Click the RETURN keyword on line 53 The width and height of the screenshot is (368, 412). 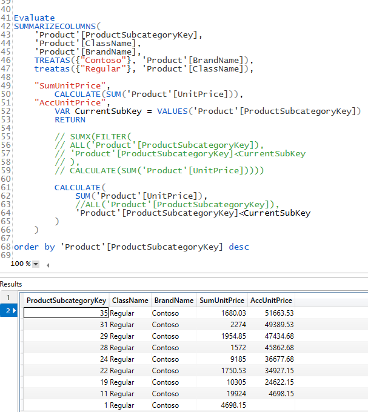pyautogui.click(x=70, y=120)
